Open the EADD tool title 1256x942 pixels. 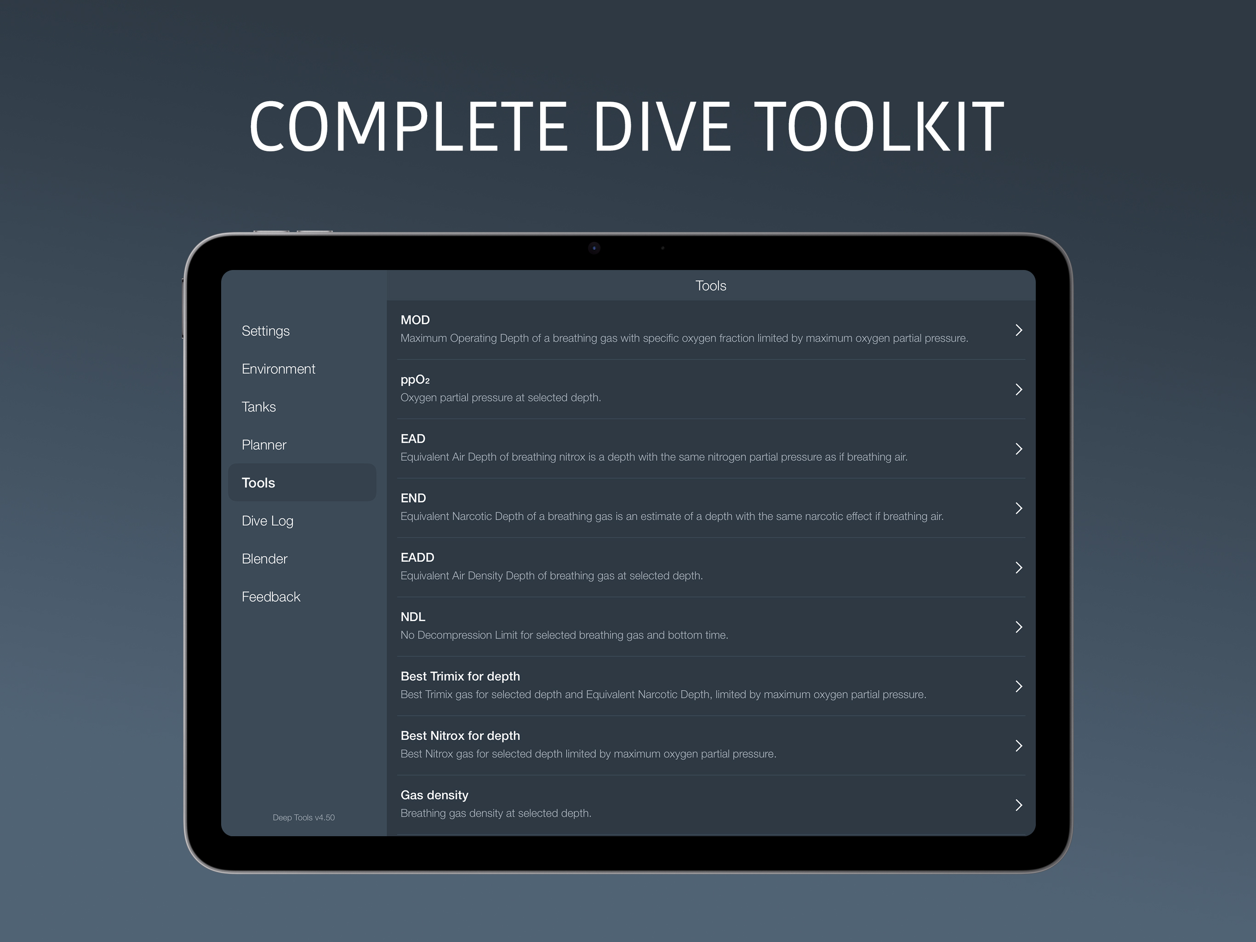(417, 557)
